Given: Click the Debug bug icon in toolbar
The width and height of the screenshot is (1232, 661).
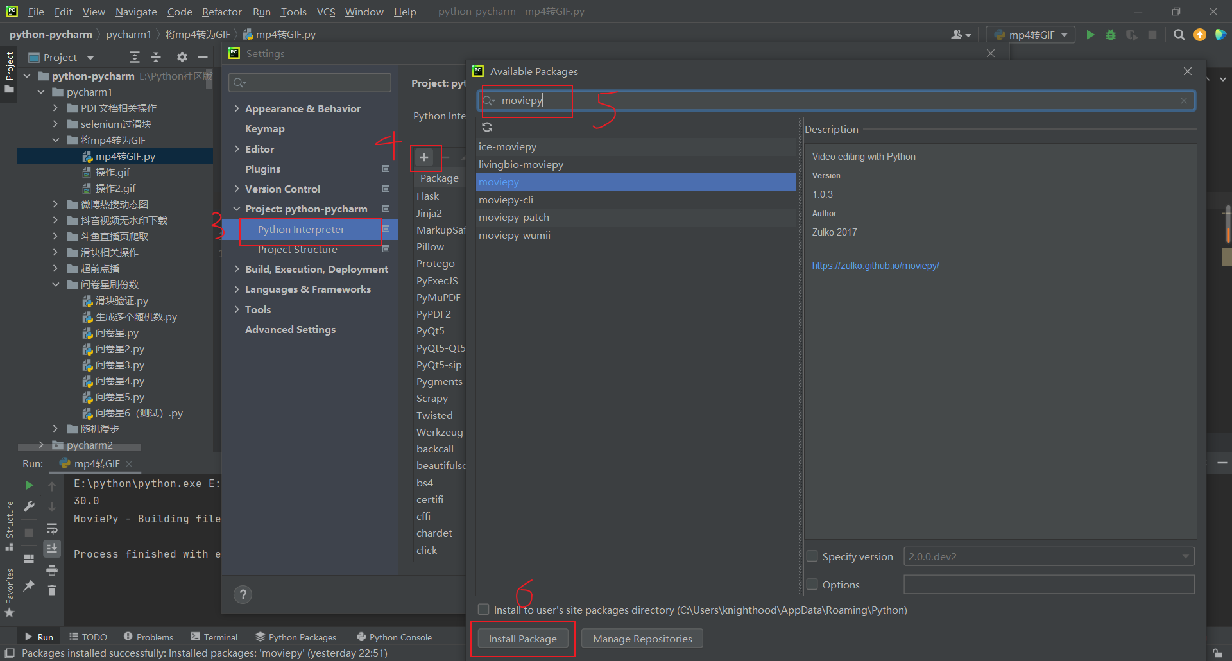Looking at the screenshot, I should point(1111,35).
